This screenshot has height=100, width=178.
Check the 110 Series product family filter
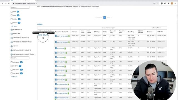(x=11, y=62)
